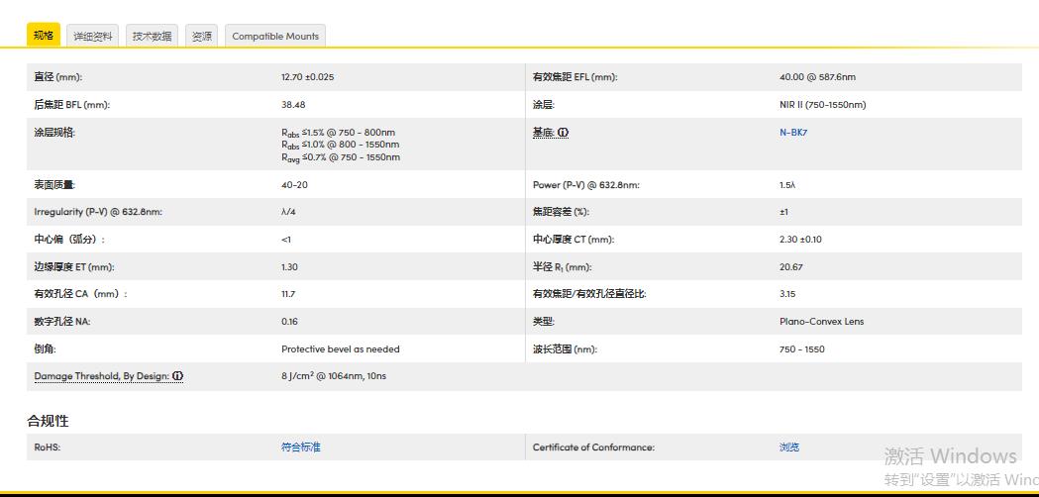Click the 边缘厚度 ET (mm) label
Screen dimensions: 1039x497
pos(74,267)
